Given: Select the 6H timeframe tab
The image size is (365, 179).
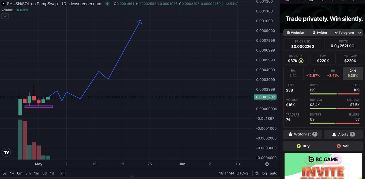Looking at the screenshot, I should pyautogui.click(x=333, y=73).
